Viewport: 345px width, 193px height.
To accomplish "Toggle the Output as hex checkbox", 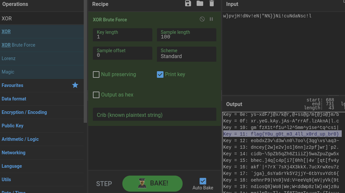I will point(96,95).
